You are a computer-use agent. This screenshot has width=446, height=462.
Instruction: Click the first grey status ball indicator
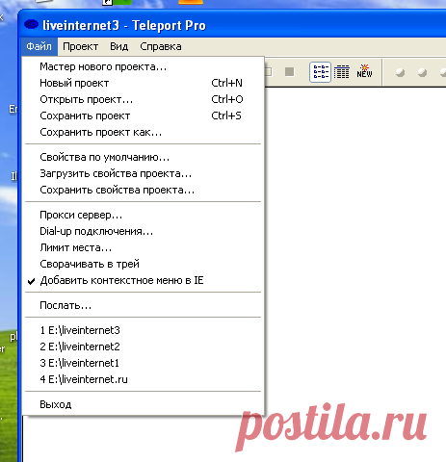pyautogui.click(x=400, y=72)
